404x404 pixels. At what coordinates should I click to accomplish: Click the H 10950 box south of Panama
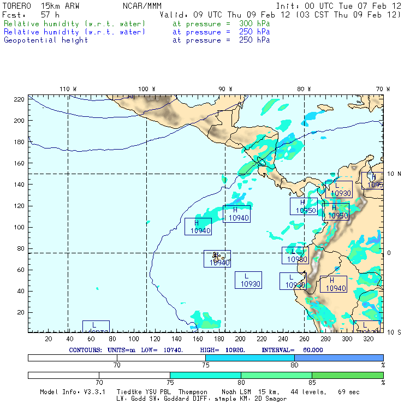(x=304, y=206)
